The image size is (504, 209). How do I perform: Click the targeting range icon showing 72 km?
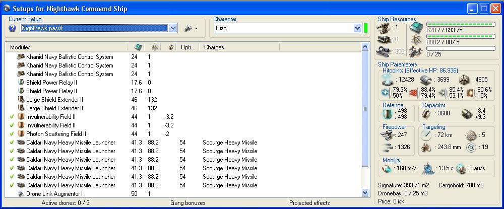coord(426,135)
